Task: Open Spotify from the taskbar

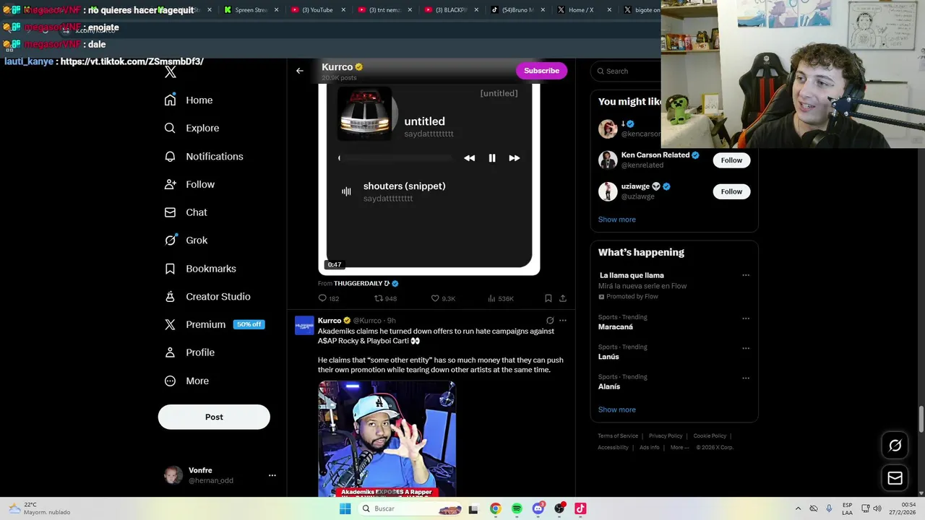Action: (517, 509)
